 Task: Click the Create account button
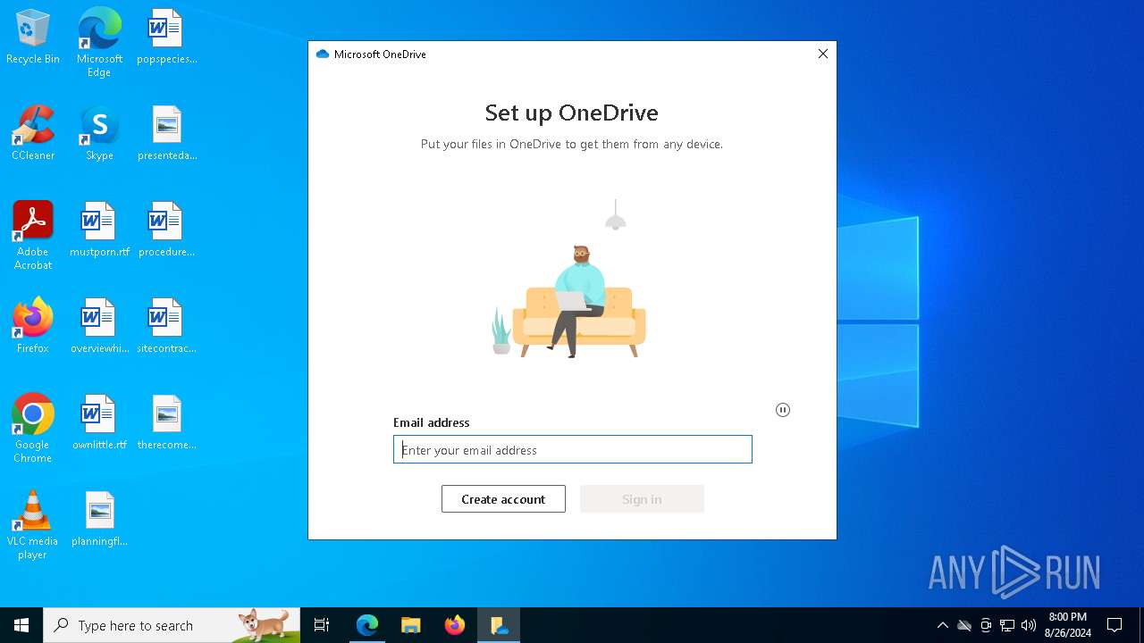(x=503, y=499)
